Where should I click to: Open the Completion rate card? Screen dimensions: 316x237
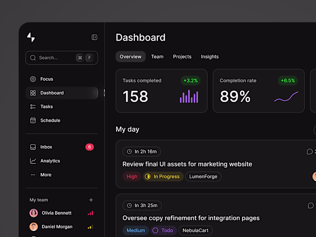click(x=259, y=91)
